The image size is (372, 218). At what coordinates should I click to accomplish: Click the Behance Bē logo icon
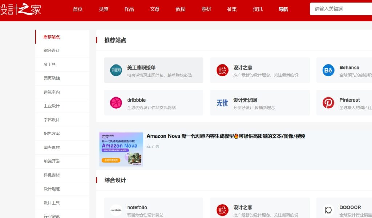coord(328,70)
